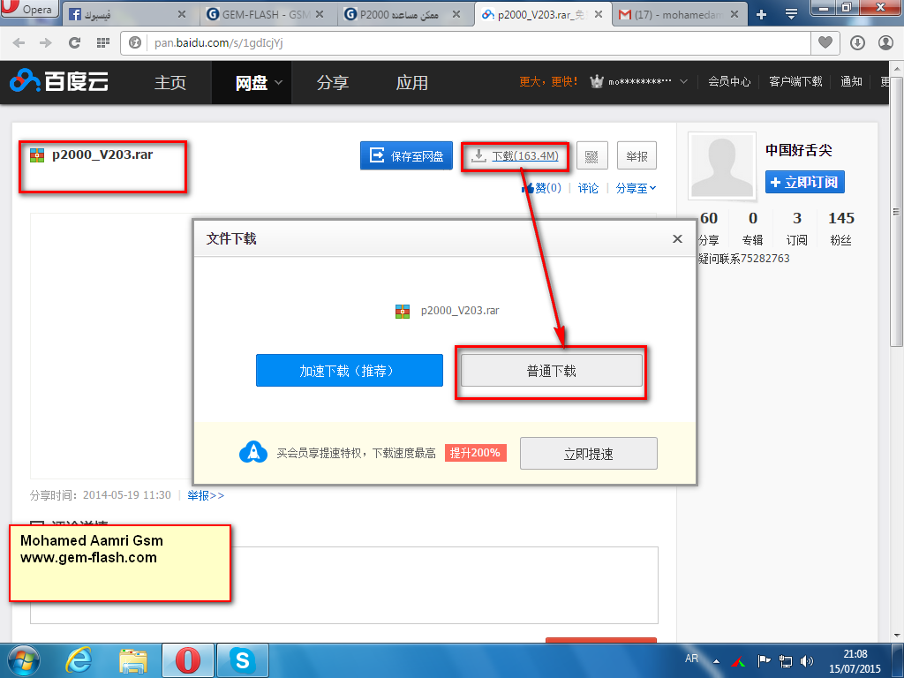904x678 pixels.
Task: Click the page vertical scrollbar
Action: click(x=896, y=211)
